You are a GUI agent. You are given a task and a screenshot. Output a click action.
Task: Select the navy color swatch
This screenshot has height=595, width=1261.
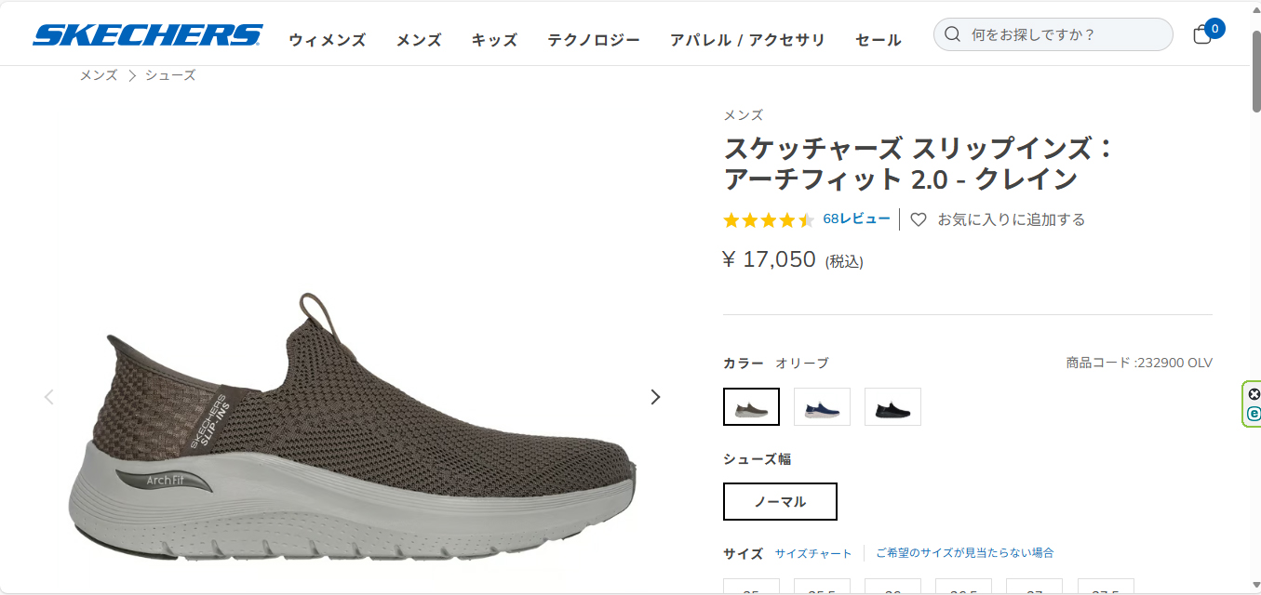click(x=822, y=406)
